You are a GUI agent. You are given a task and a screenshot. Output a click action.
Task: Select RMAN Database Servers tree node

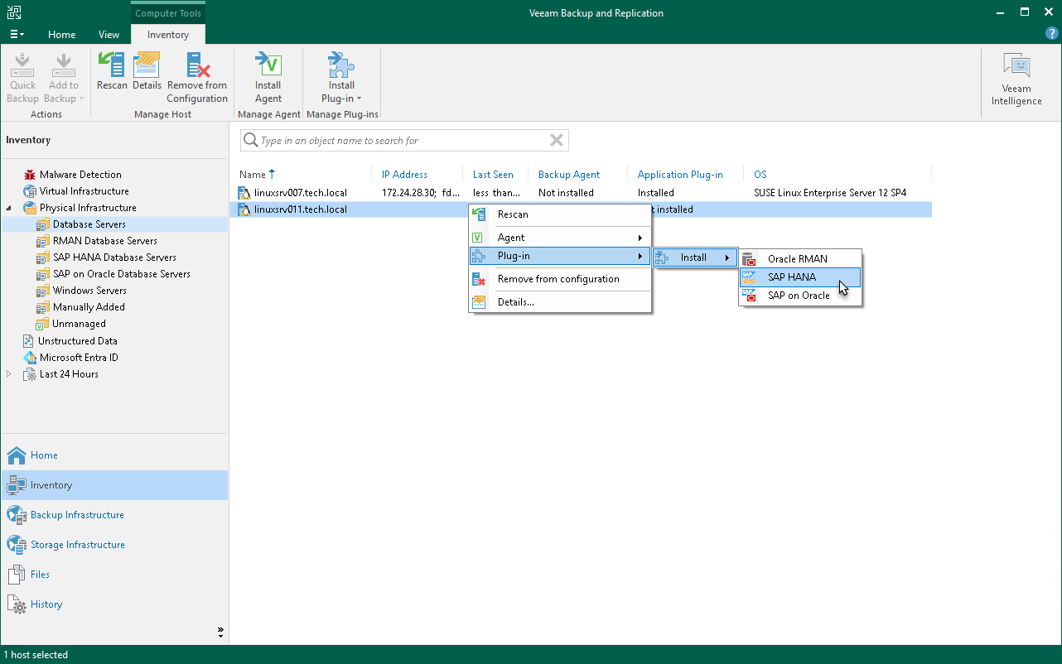(x=105, y=241)
